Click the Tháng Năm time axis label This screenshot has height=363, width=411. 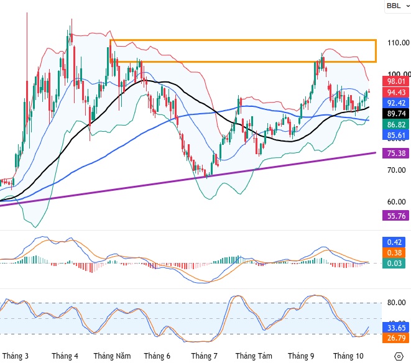pos(112,356)
